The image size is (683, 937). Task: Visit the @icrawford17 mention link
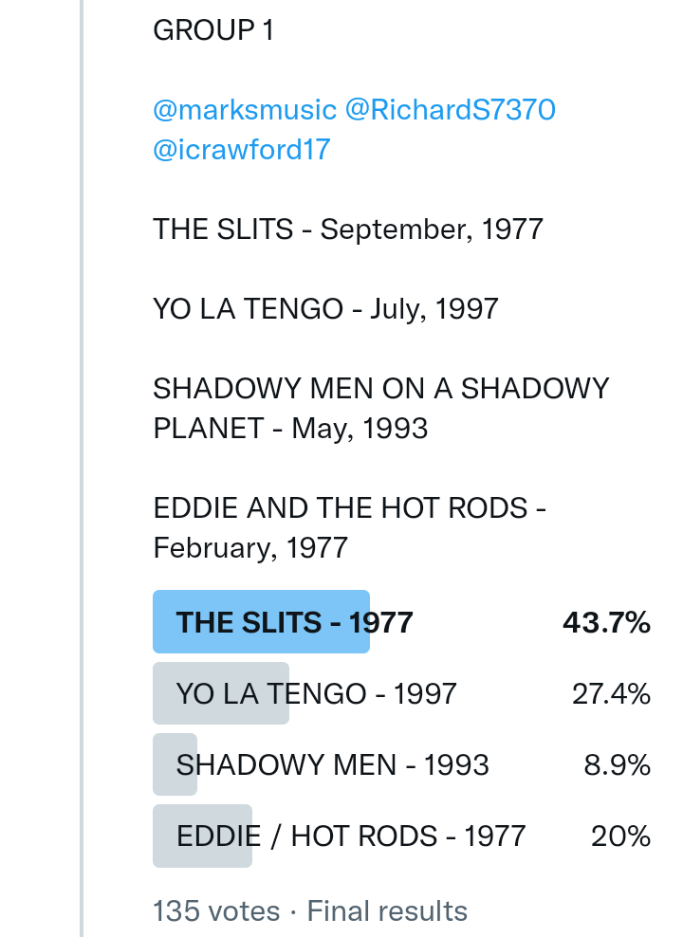241,150
